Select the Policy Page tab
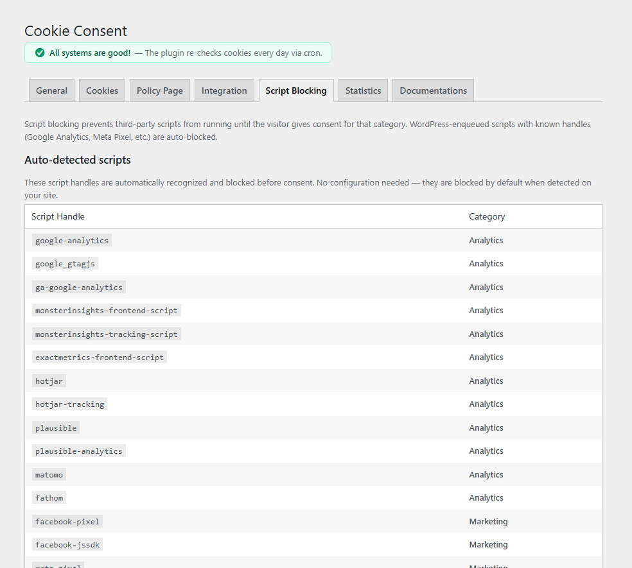Viewport: 632px width, 568px height. pyautogui.click(x=159, y=90)
